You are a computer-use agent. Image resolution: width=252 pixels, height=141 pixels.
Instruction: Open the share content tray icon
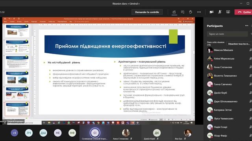click(228, 12)
